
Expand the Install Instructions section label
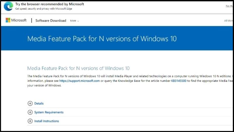click(47, 121)
